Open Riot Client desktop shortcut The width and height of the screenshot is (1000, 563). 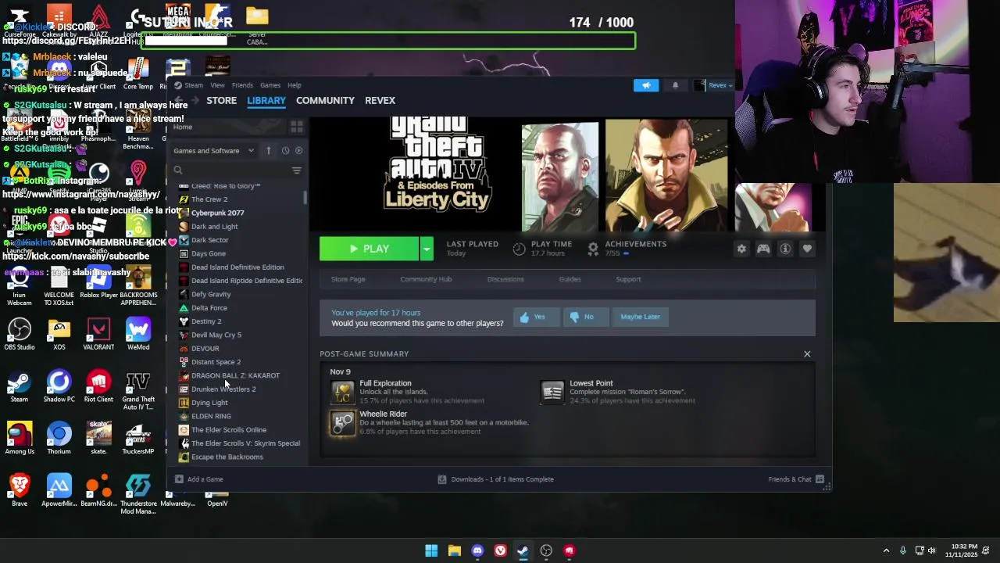point(98,386)
